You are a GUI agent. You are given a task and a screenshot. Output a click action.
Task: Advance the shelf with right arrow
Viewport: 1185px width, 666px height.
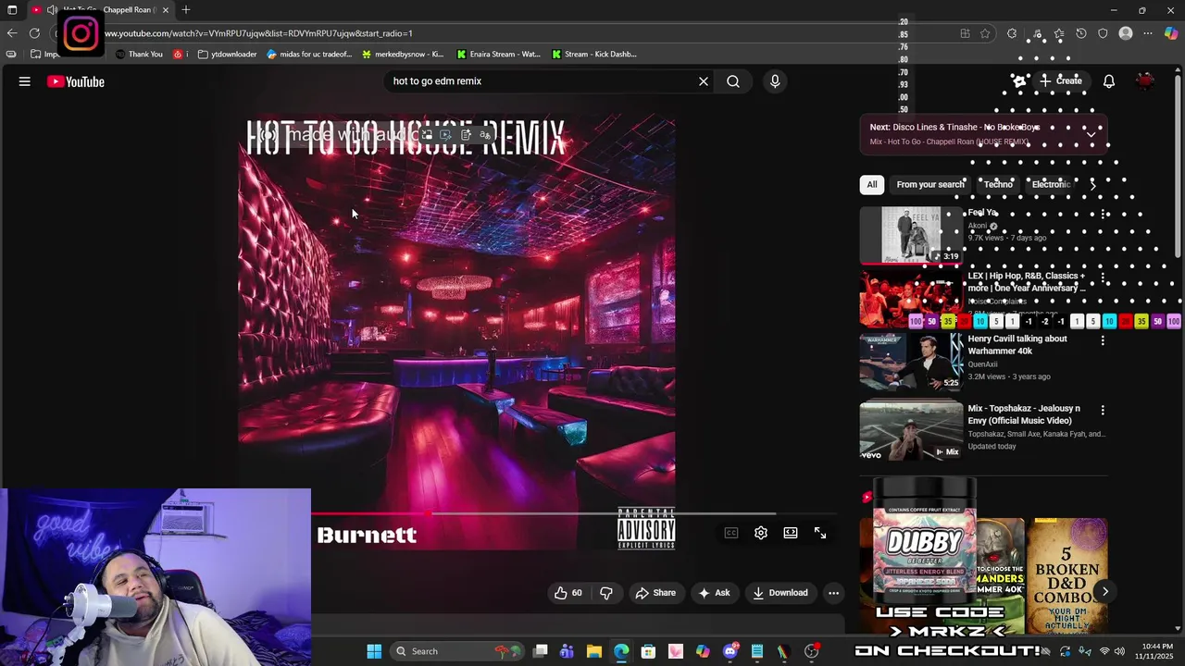pyautogui.click(x=1104, y=591)
